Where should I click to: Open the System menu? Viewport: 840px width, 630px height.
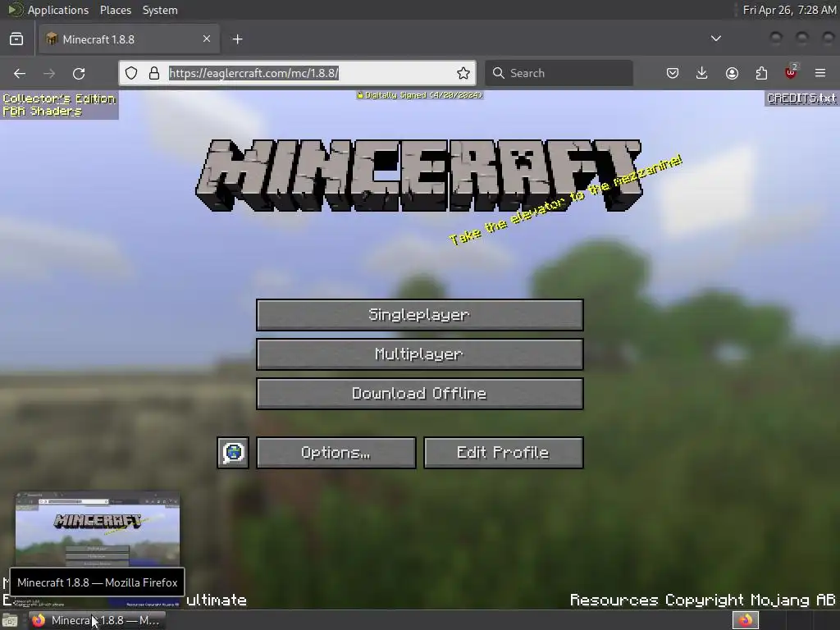[160, 10]
